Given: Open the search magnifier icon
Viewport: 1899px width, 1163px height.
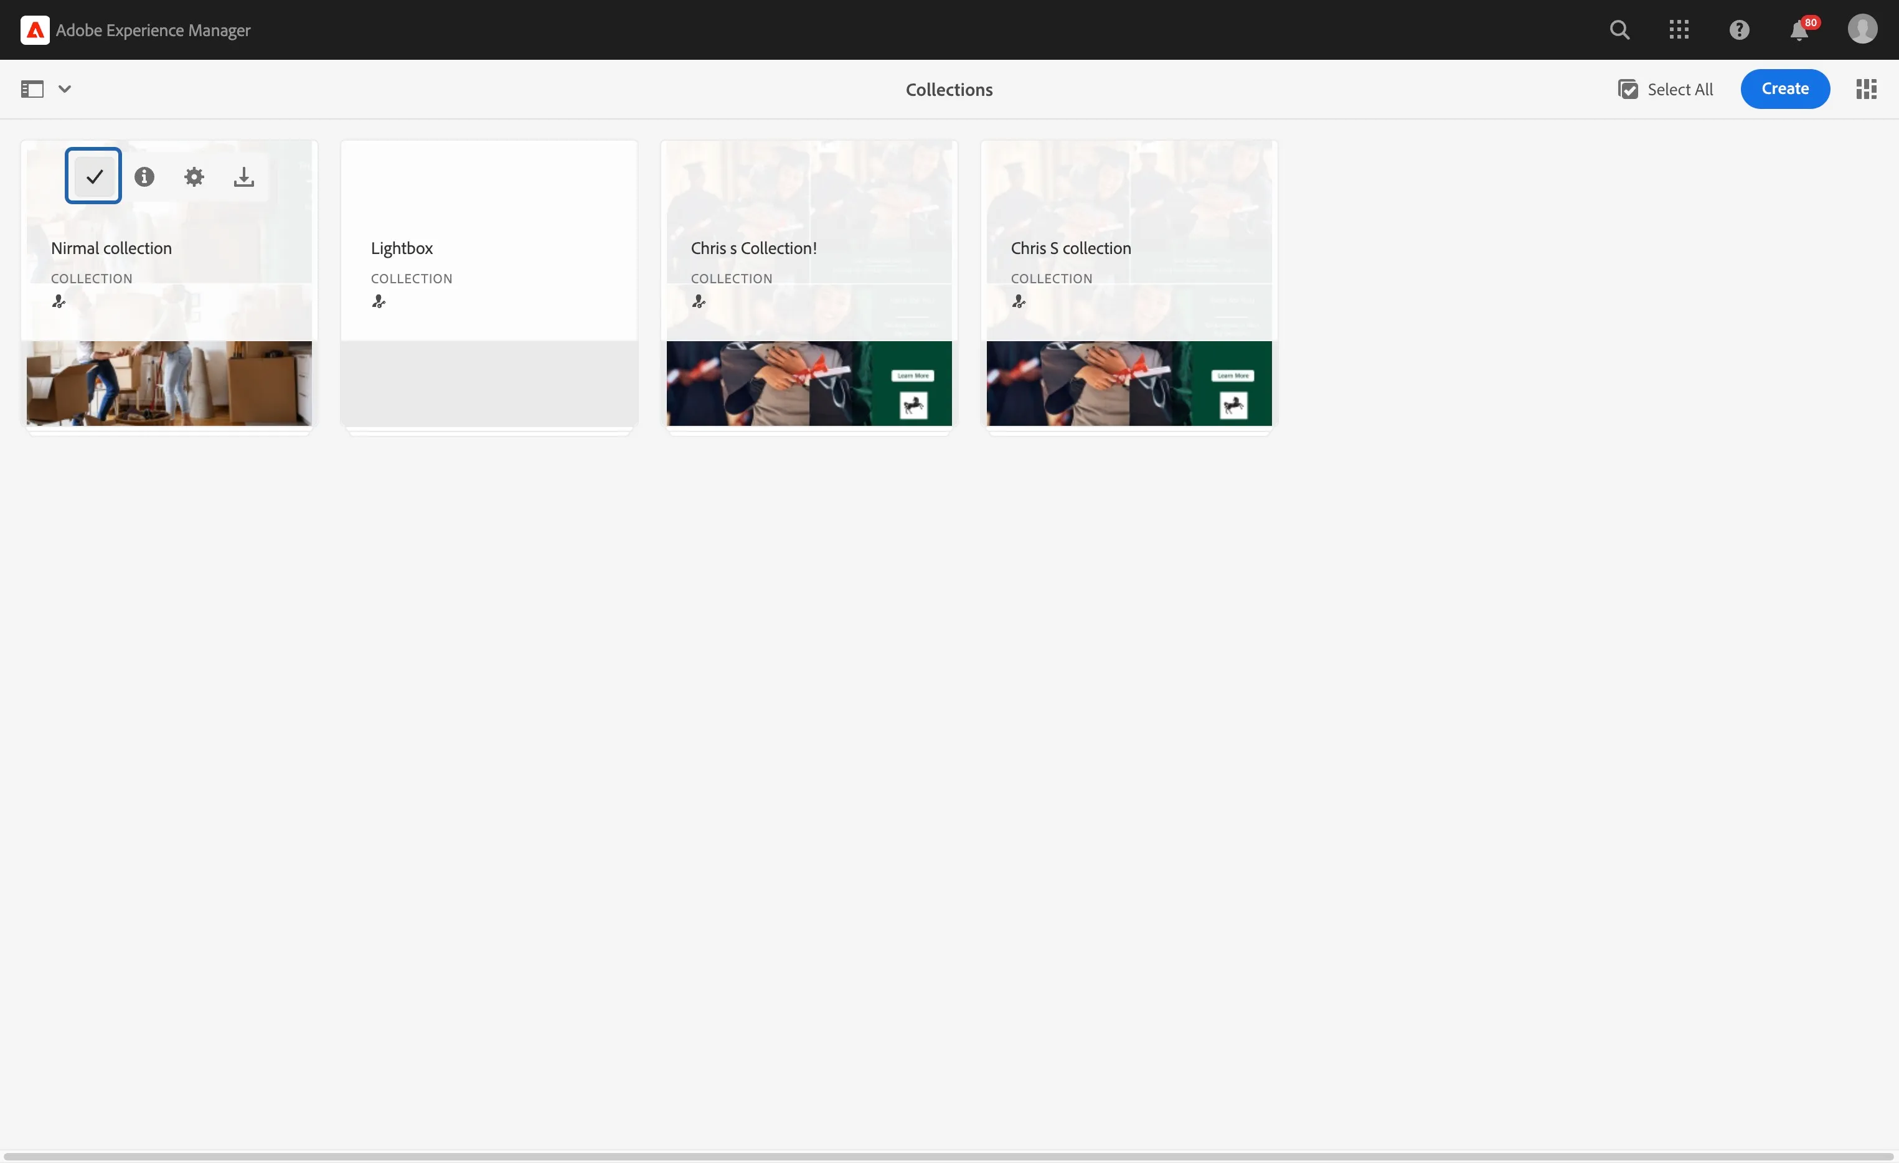Looking at the screenshot, I should click(x=1619, y=30).
